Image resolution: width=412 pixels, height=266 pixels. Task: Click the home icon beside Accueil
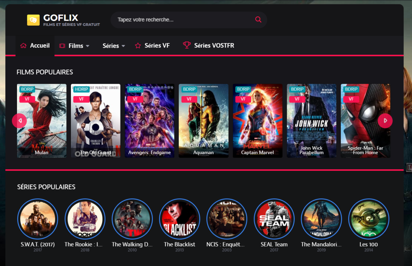point(23,46)
